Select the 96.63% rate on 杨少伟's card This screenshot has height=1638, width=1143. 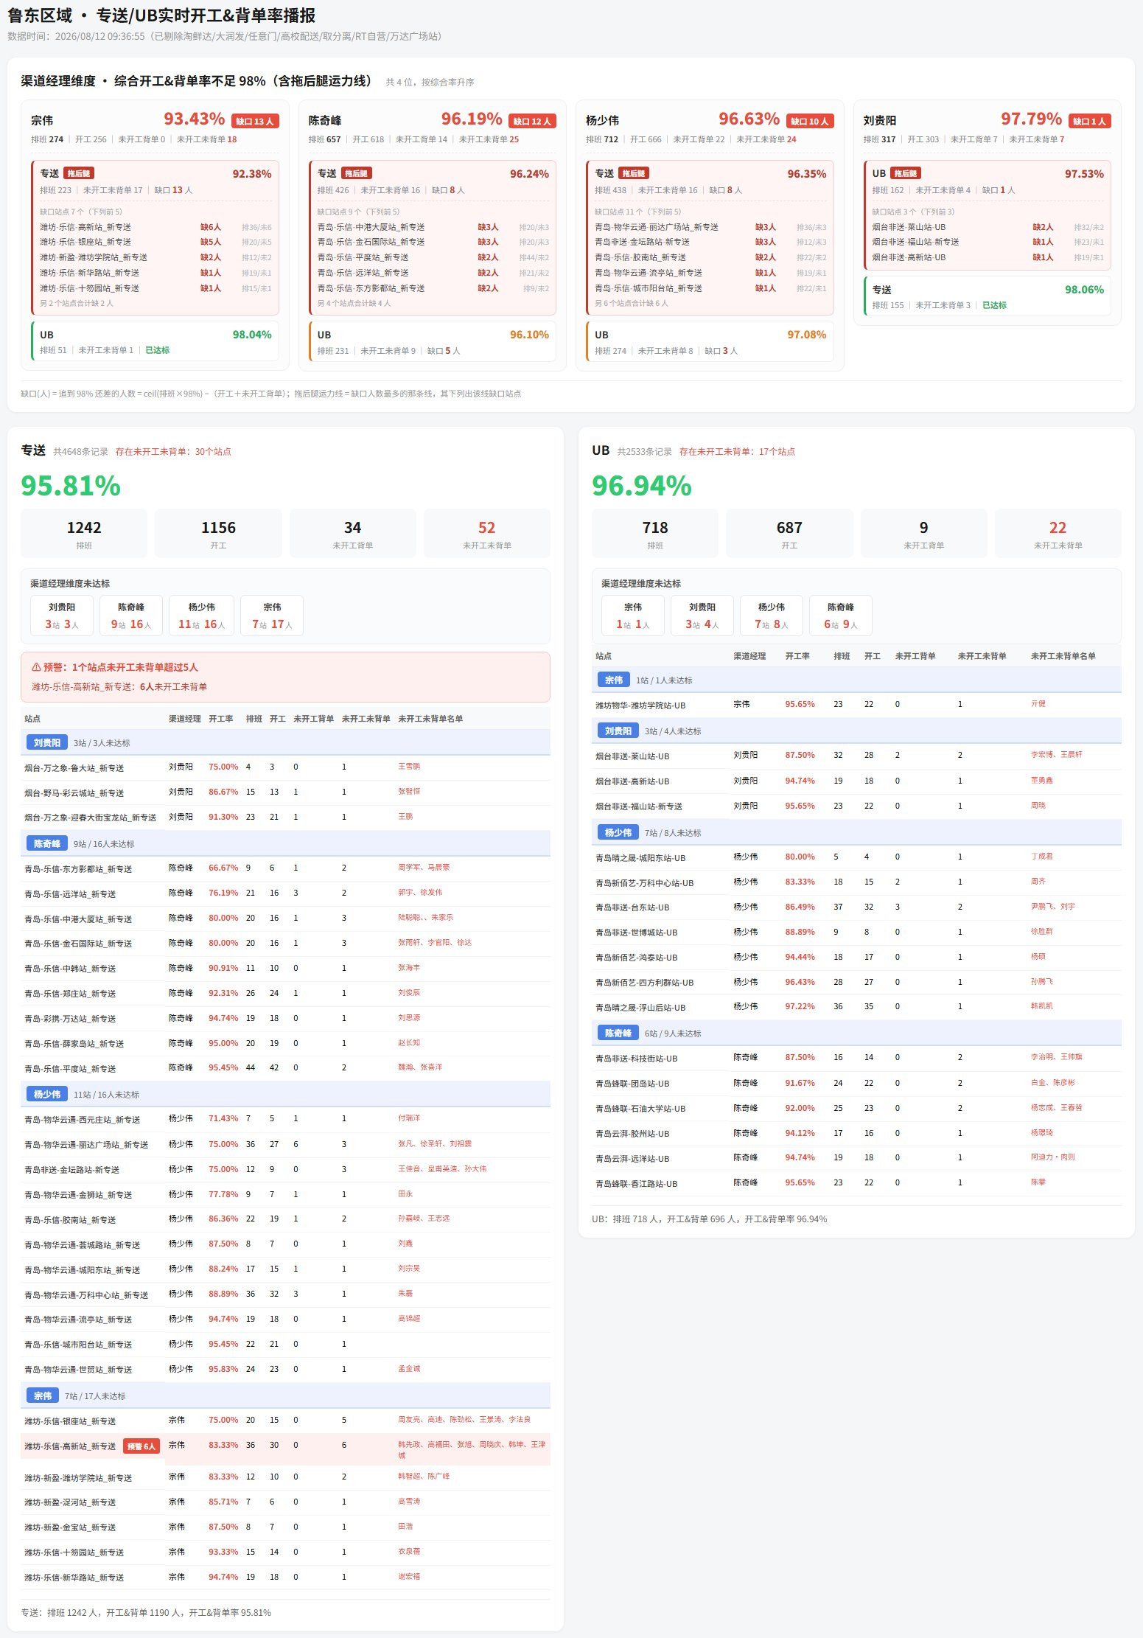(749, 119)
